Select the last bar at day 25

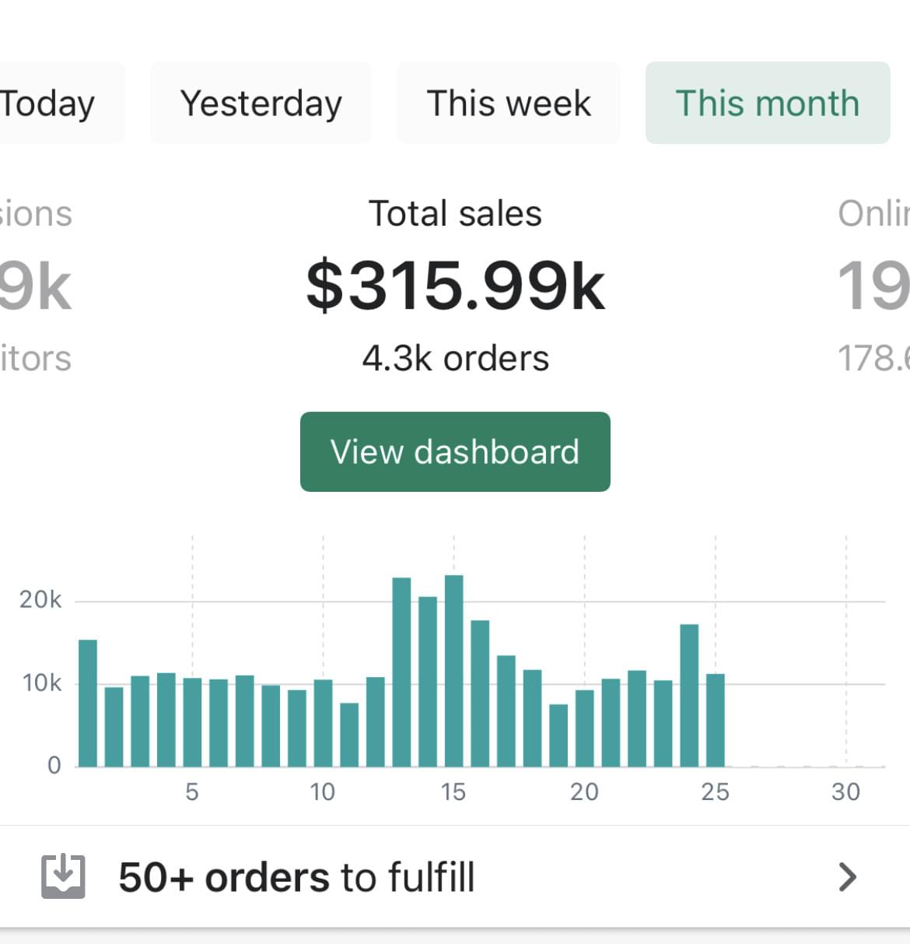tap(716, 720)
